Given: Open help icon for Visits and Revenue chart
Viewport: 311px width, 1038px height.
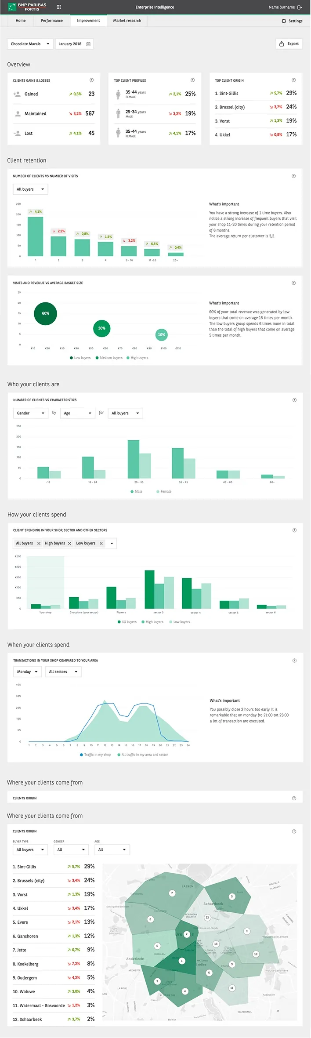Looking at the screenshot, I should pos(294,283).
